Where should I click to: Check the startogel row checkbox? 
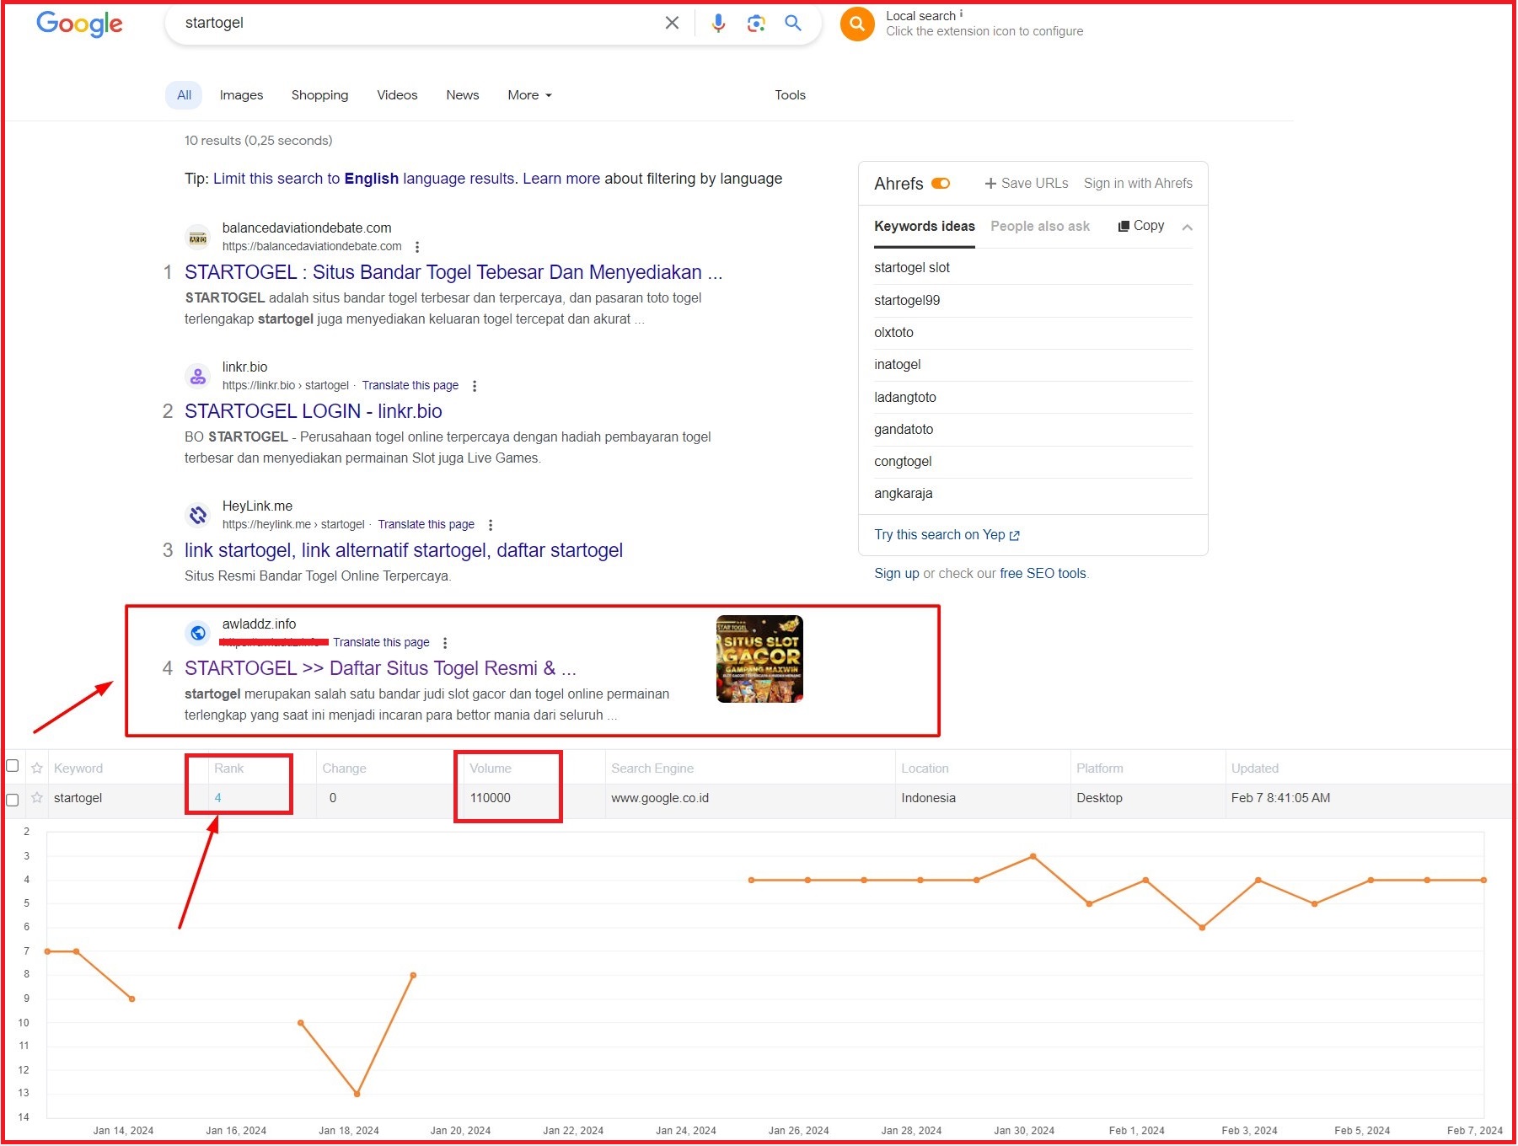tap(13, 800)
